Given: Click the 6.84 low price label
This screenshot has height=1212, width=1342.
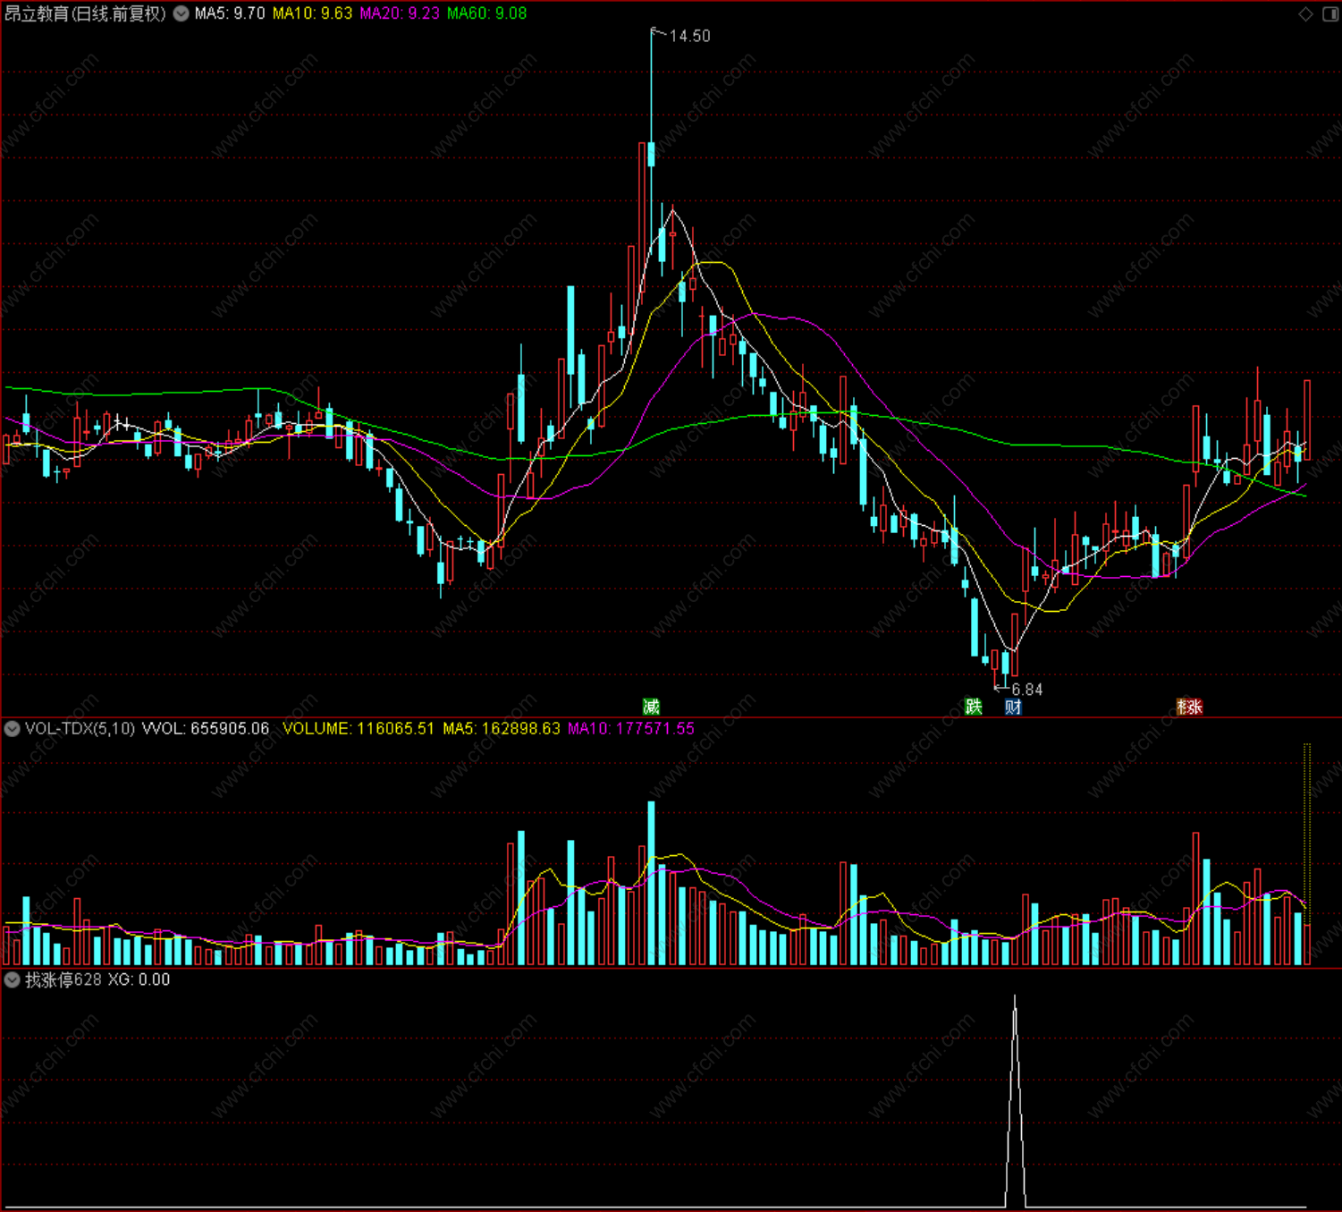Looking at the screenshot, I should tap(1026, 690).
